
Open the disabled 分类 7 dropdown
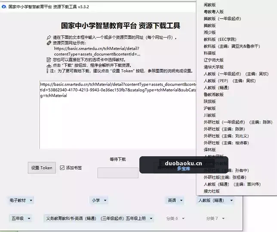pyautogui.click(x=215, y=218)
